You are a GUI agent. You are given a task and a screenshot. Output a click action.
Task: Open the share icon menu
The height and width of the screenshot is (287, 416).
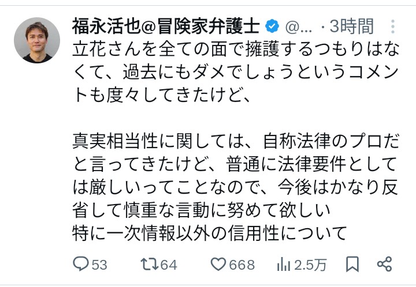(x=385, y=265)
